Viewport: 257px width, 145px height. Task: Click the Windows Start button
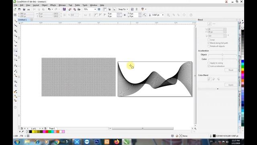click(17, 142)
